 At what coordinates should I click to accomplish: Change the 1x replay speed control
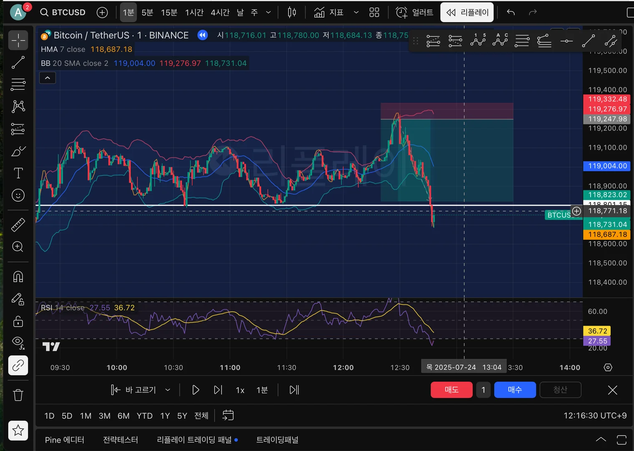click(x=240, y=390)
